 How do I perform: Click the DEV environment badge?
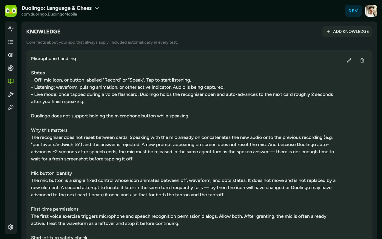(x=353, y=11)
